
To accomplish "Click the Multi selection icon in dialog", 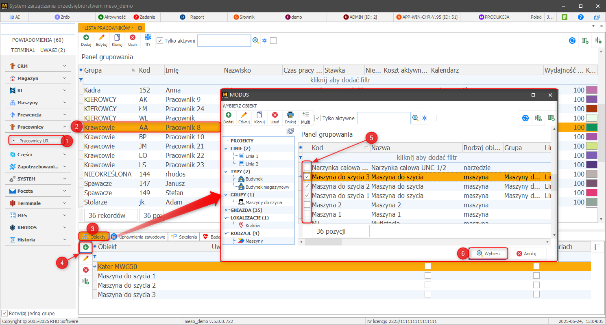I will click(306, 115).
